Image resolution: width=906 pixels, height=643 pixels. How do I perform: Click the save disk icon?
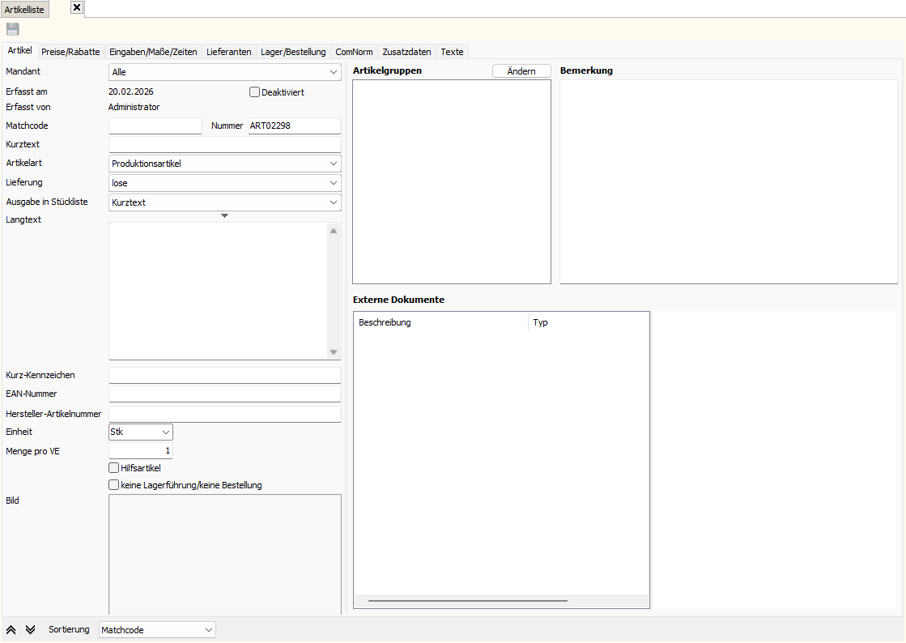coord(13,29)
